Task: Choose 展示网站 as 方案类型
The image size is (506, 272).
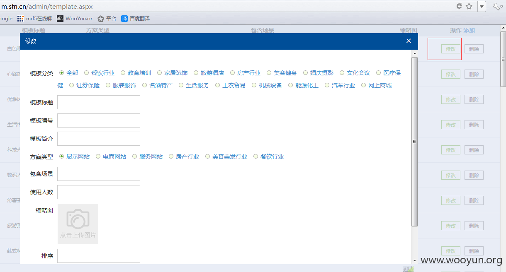Action: click(62, 156)
